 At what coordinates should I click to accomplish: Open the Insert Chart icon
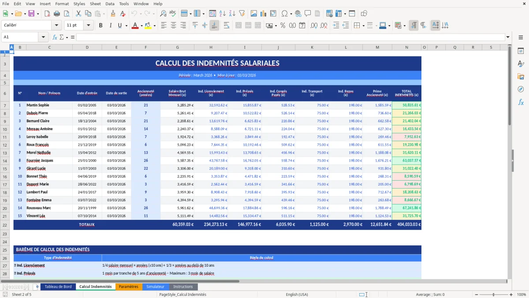pyautogui.click(x=263, y=14)
